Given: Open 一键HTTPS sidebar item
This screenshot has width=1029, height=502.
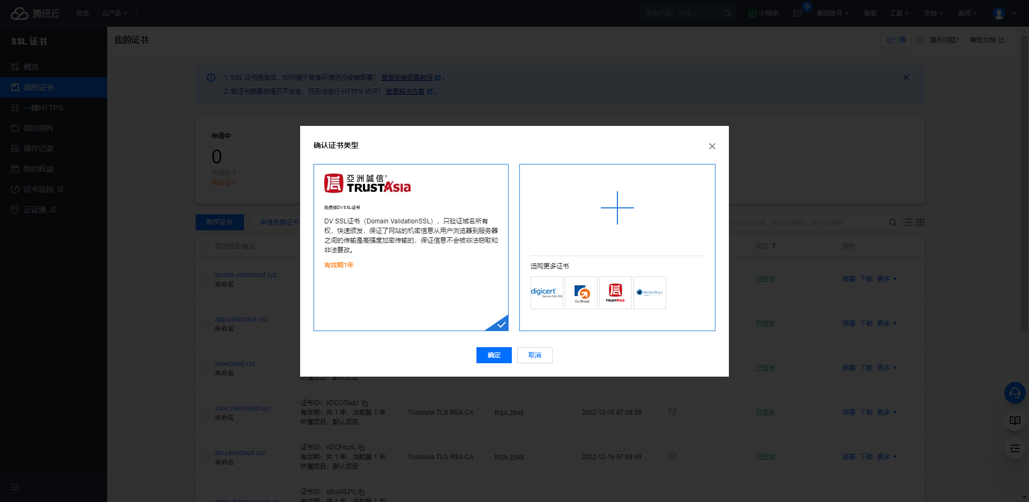Looking at the screenshot, I should 54,108.
